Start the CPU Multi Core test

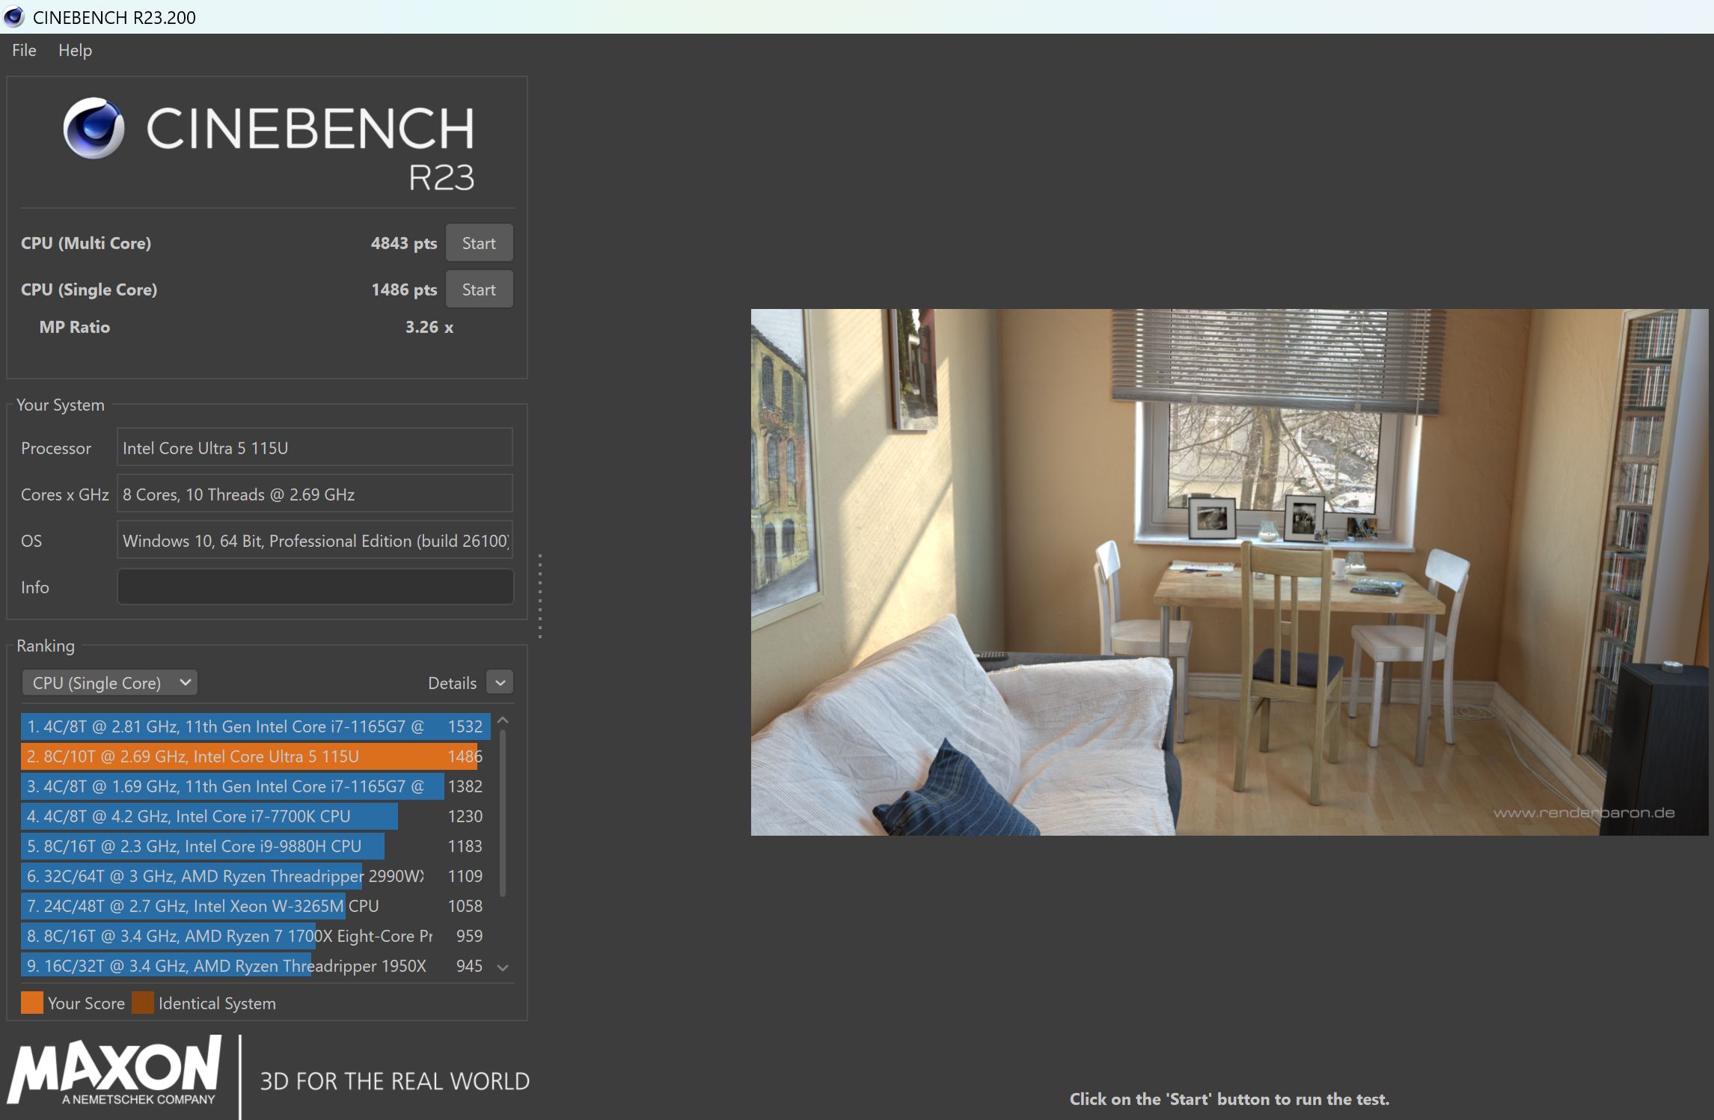[479, 243]
